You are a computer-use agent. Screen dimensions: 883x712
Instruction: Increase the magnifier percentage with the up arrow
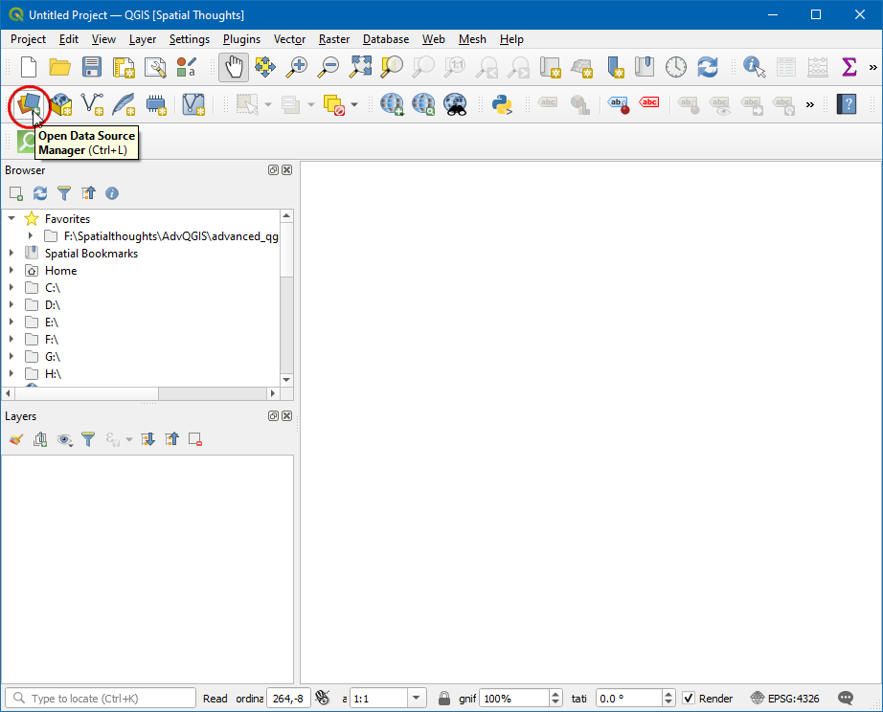tap(555, 694)
